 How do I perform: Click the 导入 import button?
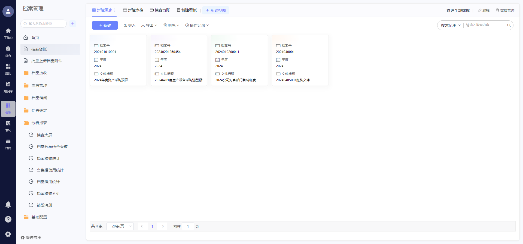tap(129, 25)
